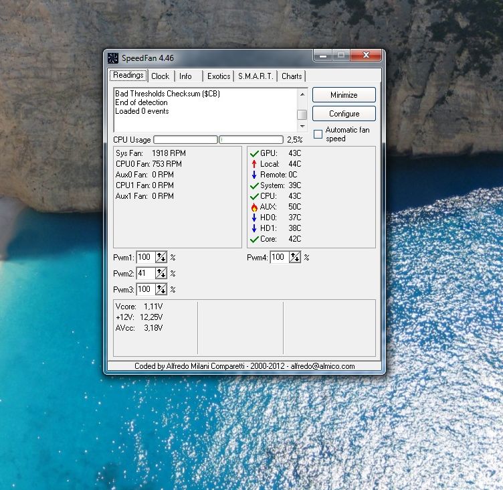The width and height of the screenshot is (503, 490).
Task: Click the log box scrollbar thumb
Action: click(302, 114)
